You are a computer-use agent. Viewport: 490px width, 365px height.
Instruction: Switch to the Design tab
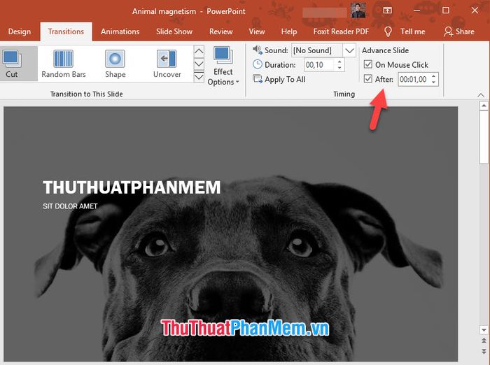click(x=20, y=31)
